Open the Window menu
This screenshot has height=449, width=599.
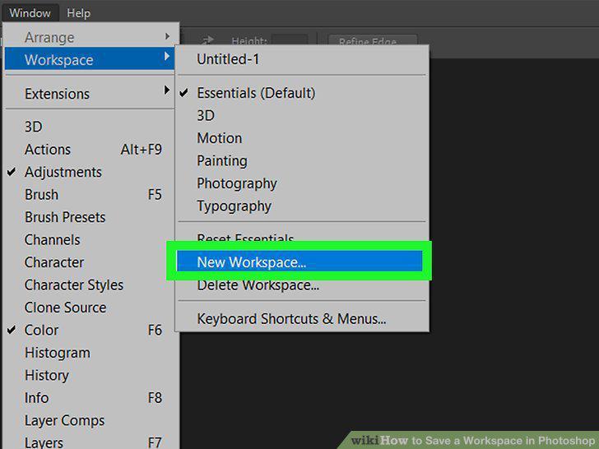point(30,12)
